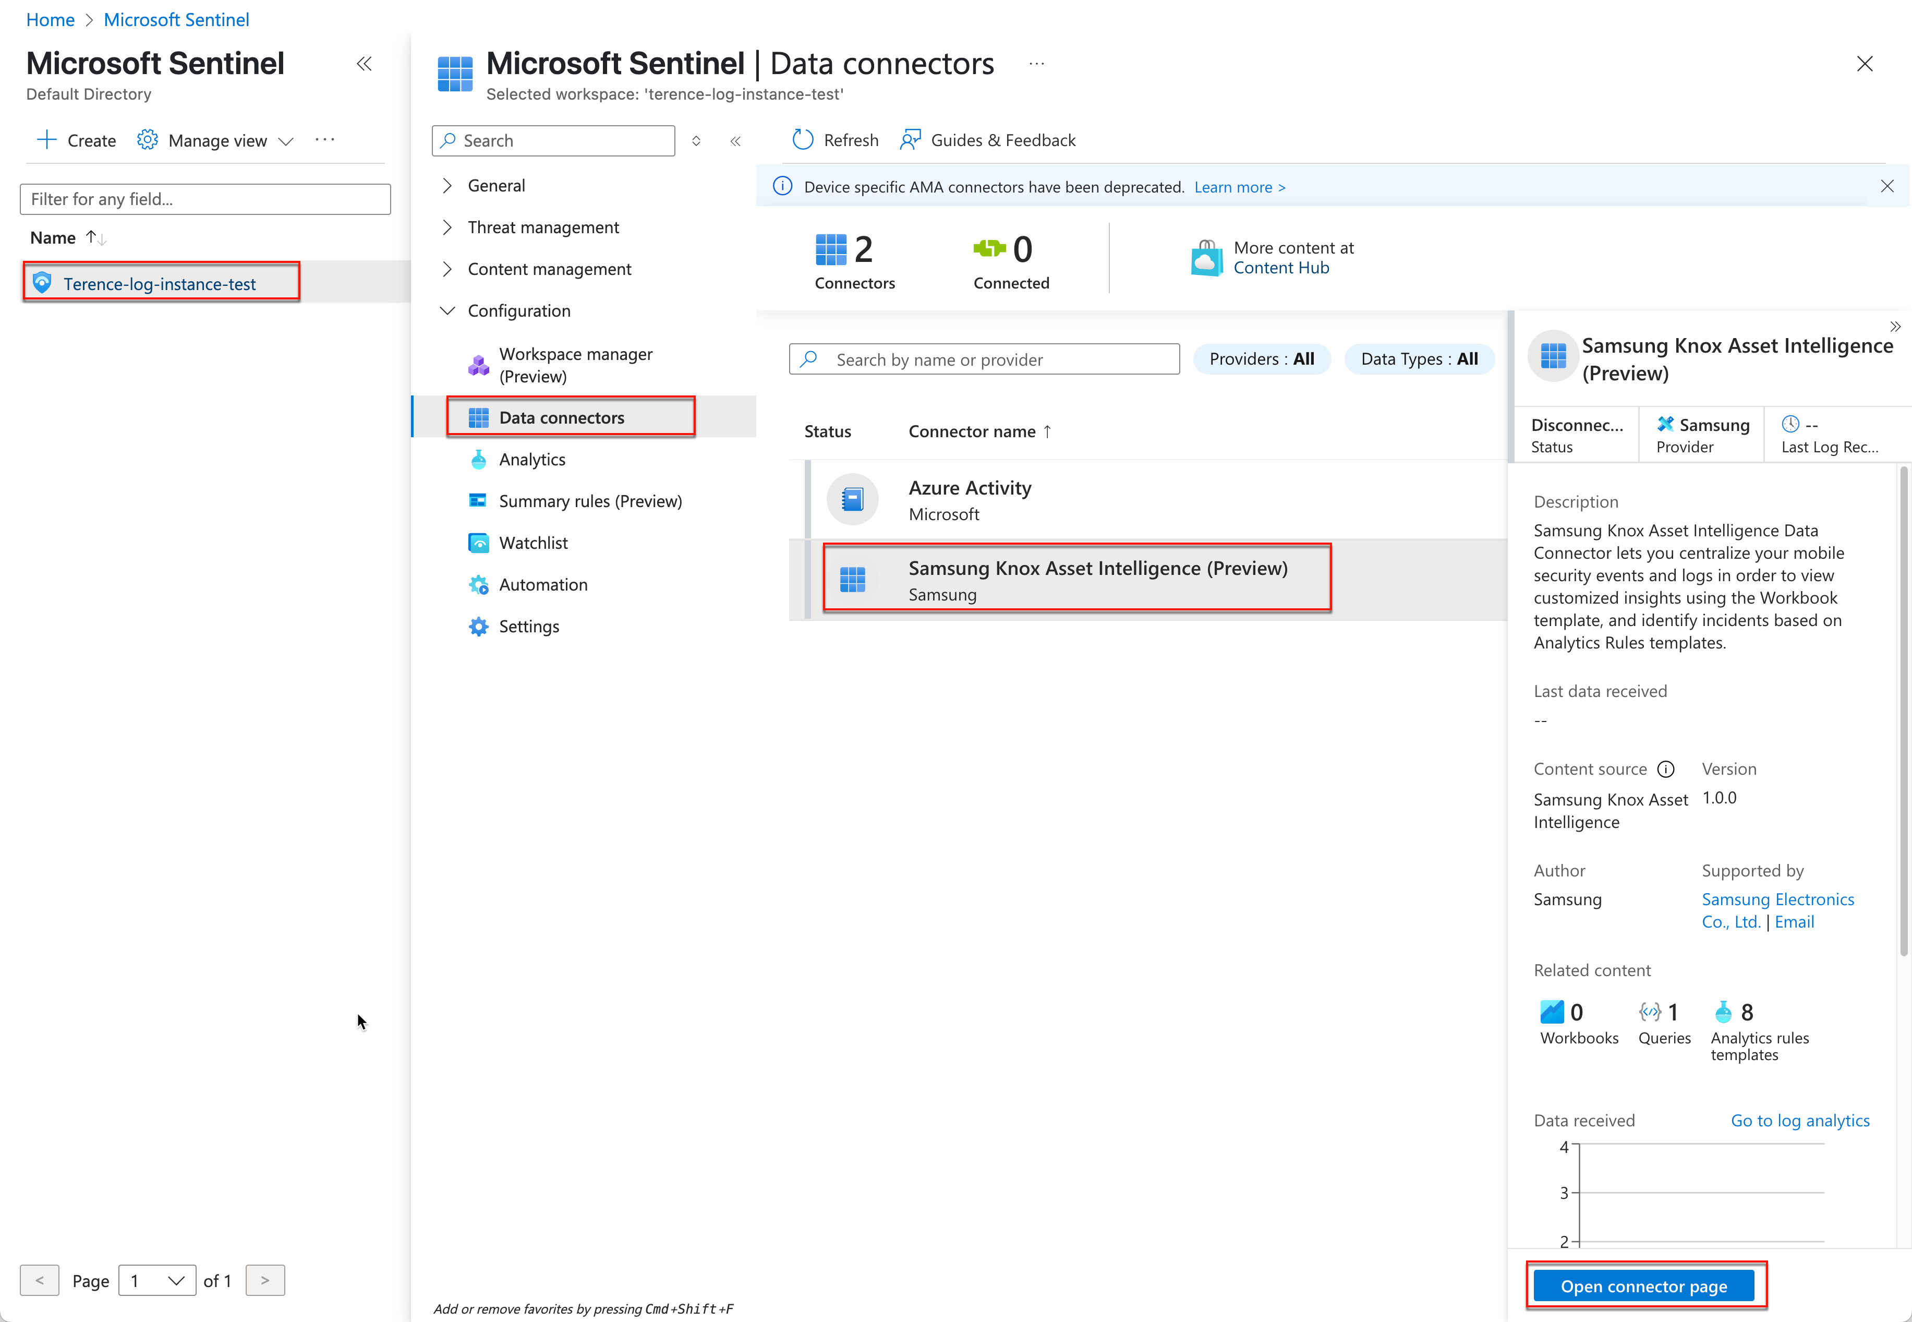Open Automation from the sidebar
This screenshot has width=1912, height=1322.
coord(543,585)
